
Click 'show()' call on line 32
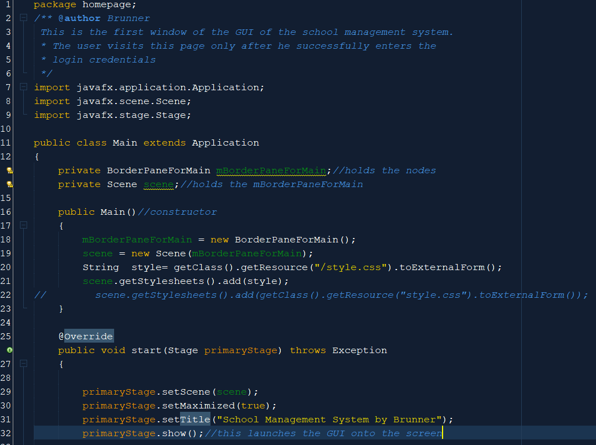click(x=180, y=433)
